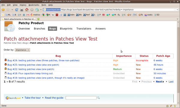Go to the Home page icon
Screen dimensions: 180x108
tap(27, 10)
